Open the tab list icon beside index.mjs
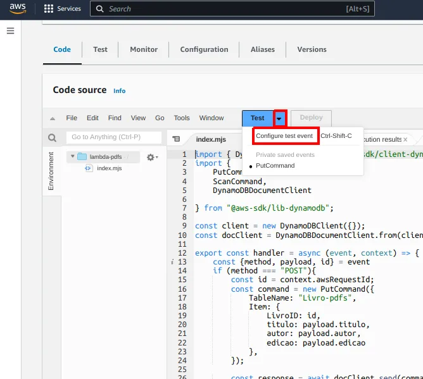The image size is (423, 379). [176, 139]
